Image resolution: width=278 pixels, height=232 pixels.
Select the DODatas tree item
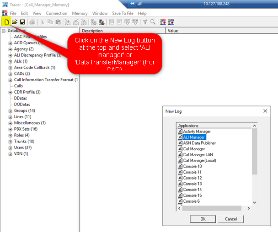22,104
